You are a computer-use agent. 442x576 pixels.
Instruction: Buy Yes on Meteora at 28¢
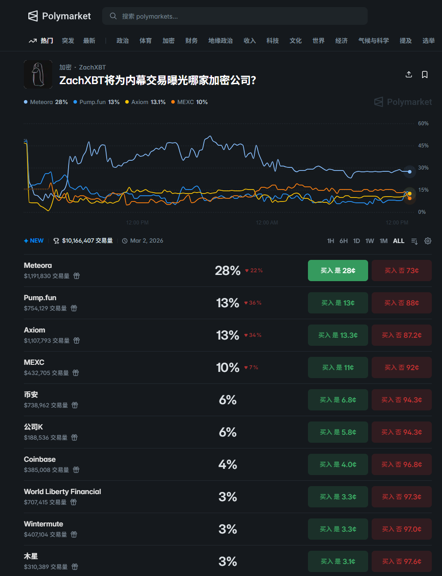[x=338, y=271]
